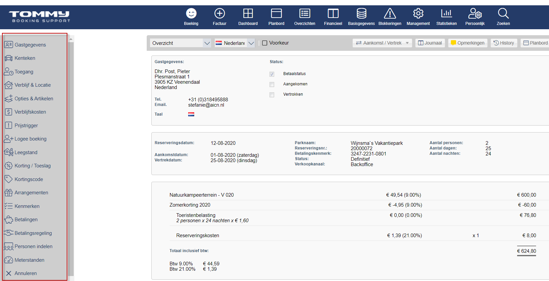The width and height of the screenshot is (549, 281).
Task: Click the Tommy Booking Support logo
Action: [39, 17]
